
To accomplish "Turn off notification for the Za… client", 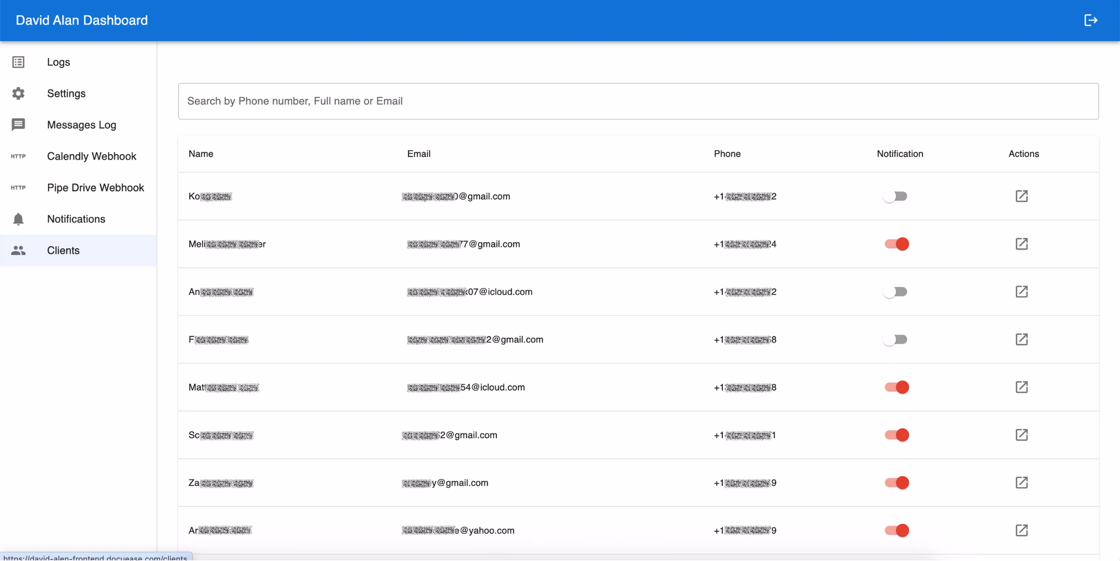I will pos(897,482).
